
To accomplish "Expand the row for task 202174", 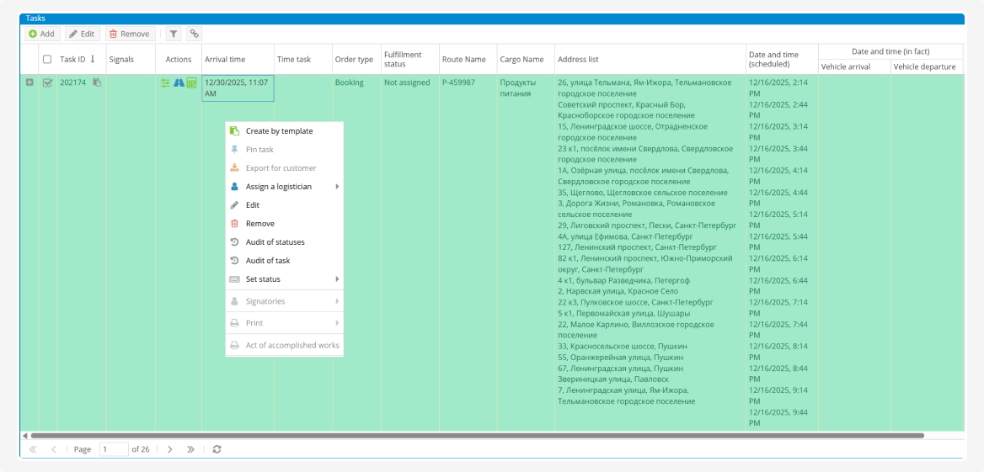I will [29, 82].
